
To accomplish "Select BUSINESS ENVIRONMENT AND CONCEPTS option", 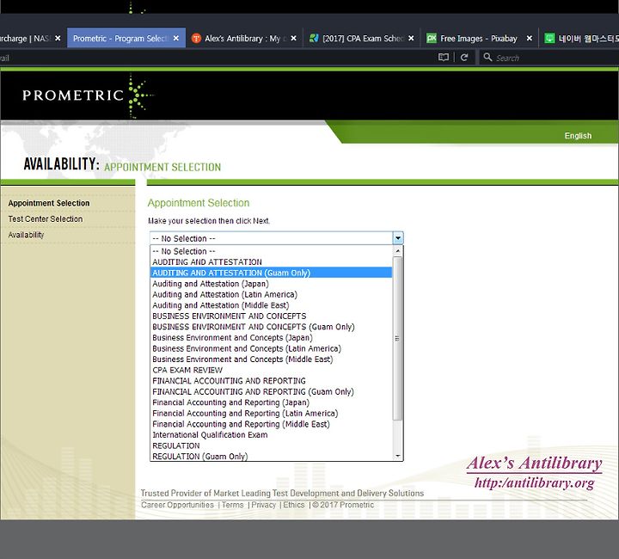I will (272, 316).
